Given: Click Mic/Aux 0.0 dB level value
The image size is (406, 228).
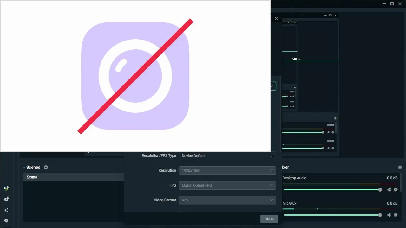Looking at the screenshot, I should [392, 203].
